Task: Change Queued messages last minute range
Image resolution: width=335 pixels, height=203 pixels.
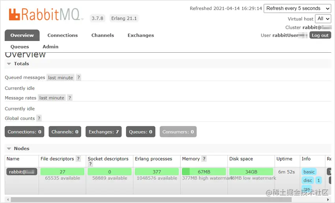Action: pyautogui.click(x=60, y=78)
